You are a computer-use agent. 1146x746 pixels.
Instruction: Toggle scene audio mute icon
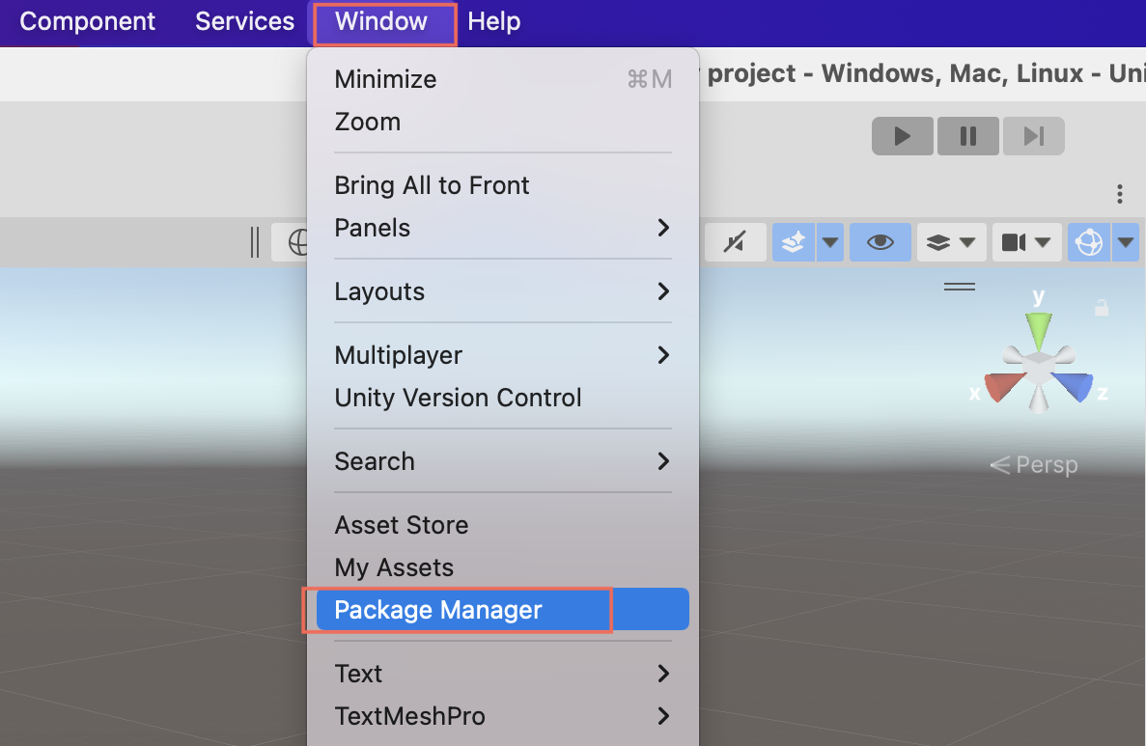coord(735,243)
